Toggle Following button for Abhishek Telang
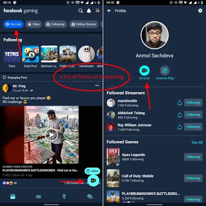This screenshot has width=206, height=206. click(x=193, y=115)
